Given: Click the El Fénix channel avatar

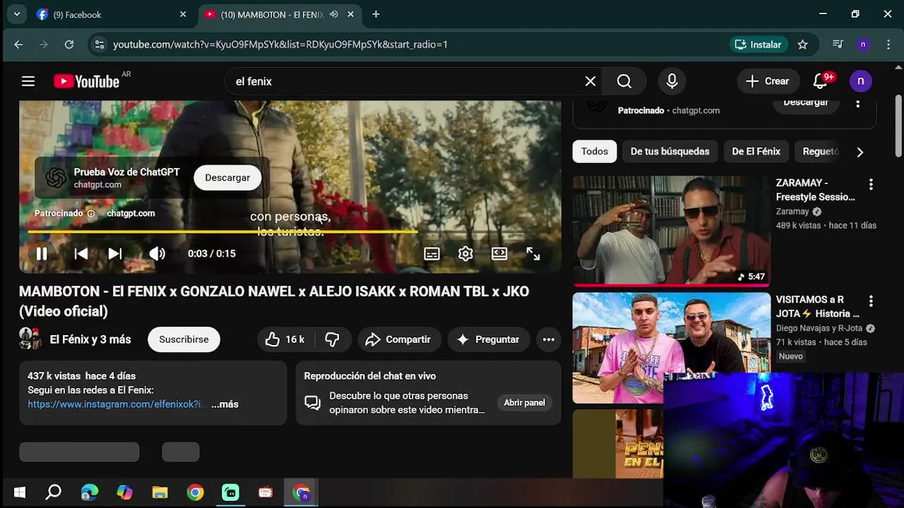Looking at the screenshot, I should 30,339.
